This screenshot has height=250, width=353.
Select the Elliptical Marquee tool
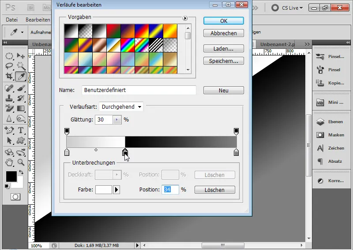[9, 56]
